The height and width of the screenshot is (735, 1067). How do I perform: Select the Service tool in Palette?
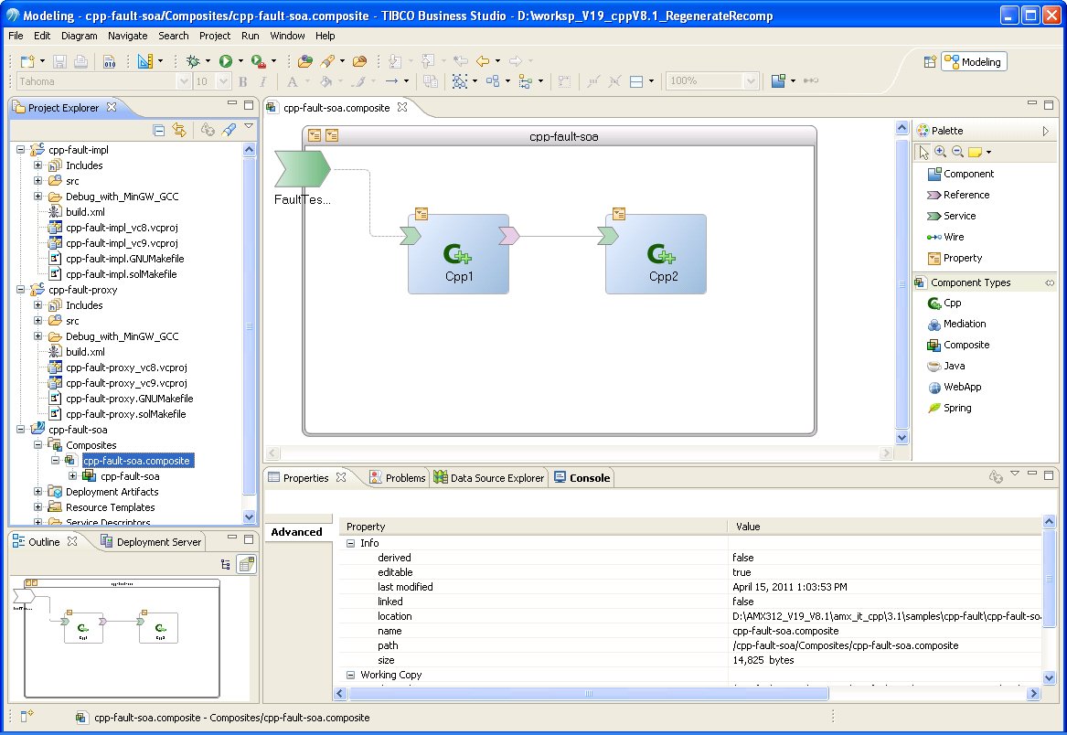951,217
